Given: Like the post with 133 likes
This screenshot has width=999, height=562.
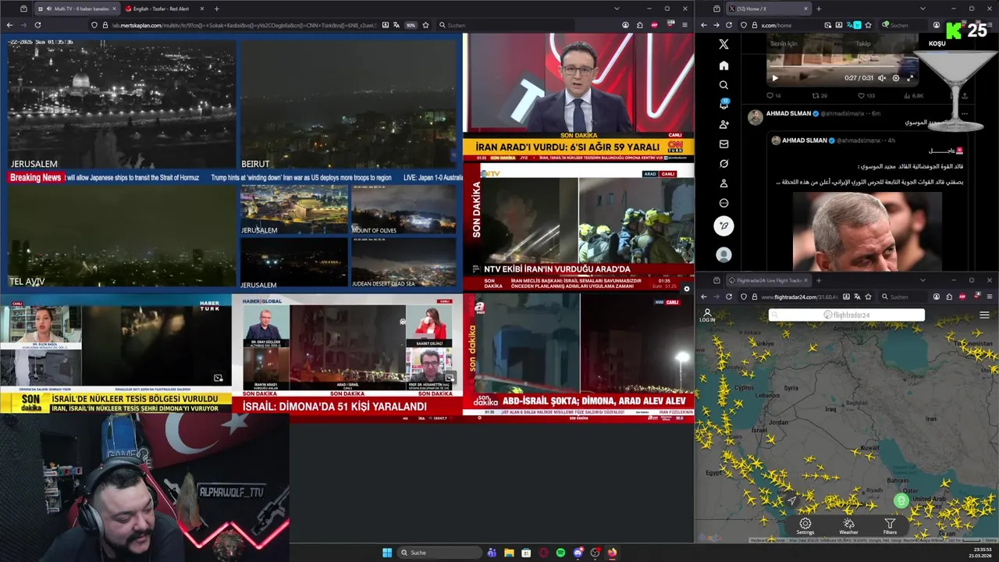Looking at the screenshot, I should tap(866, 96).
